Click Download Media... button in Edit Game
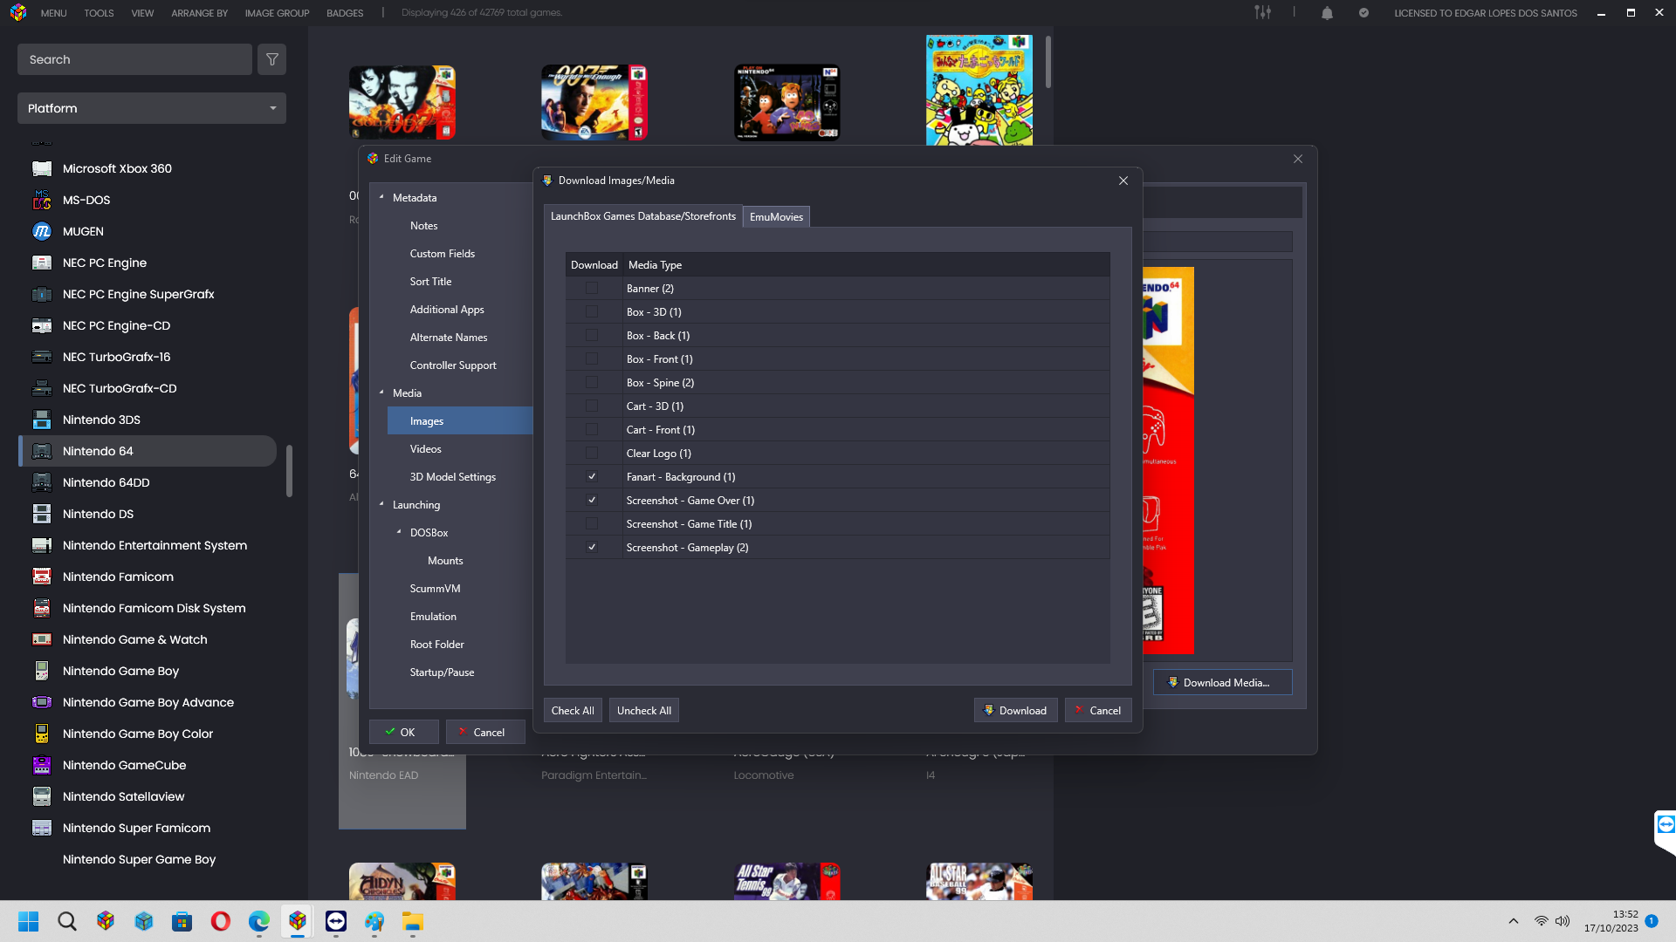 pos(1222,683)
